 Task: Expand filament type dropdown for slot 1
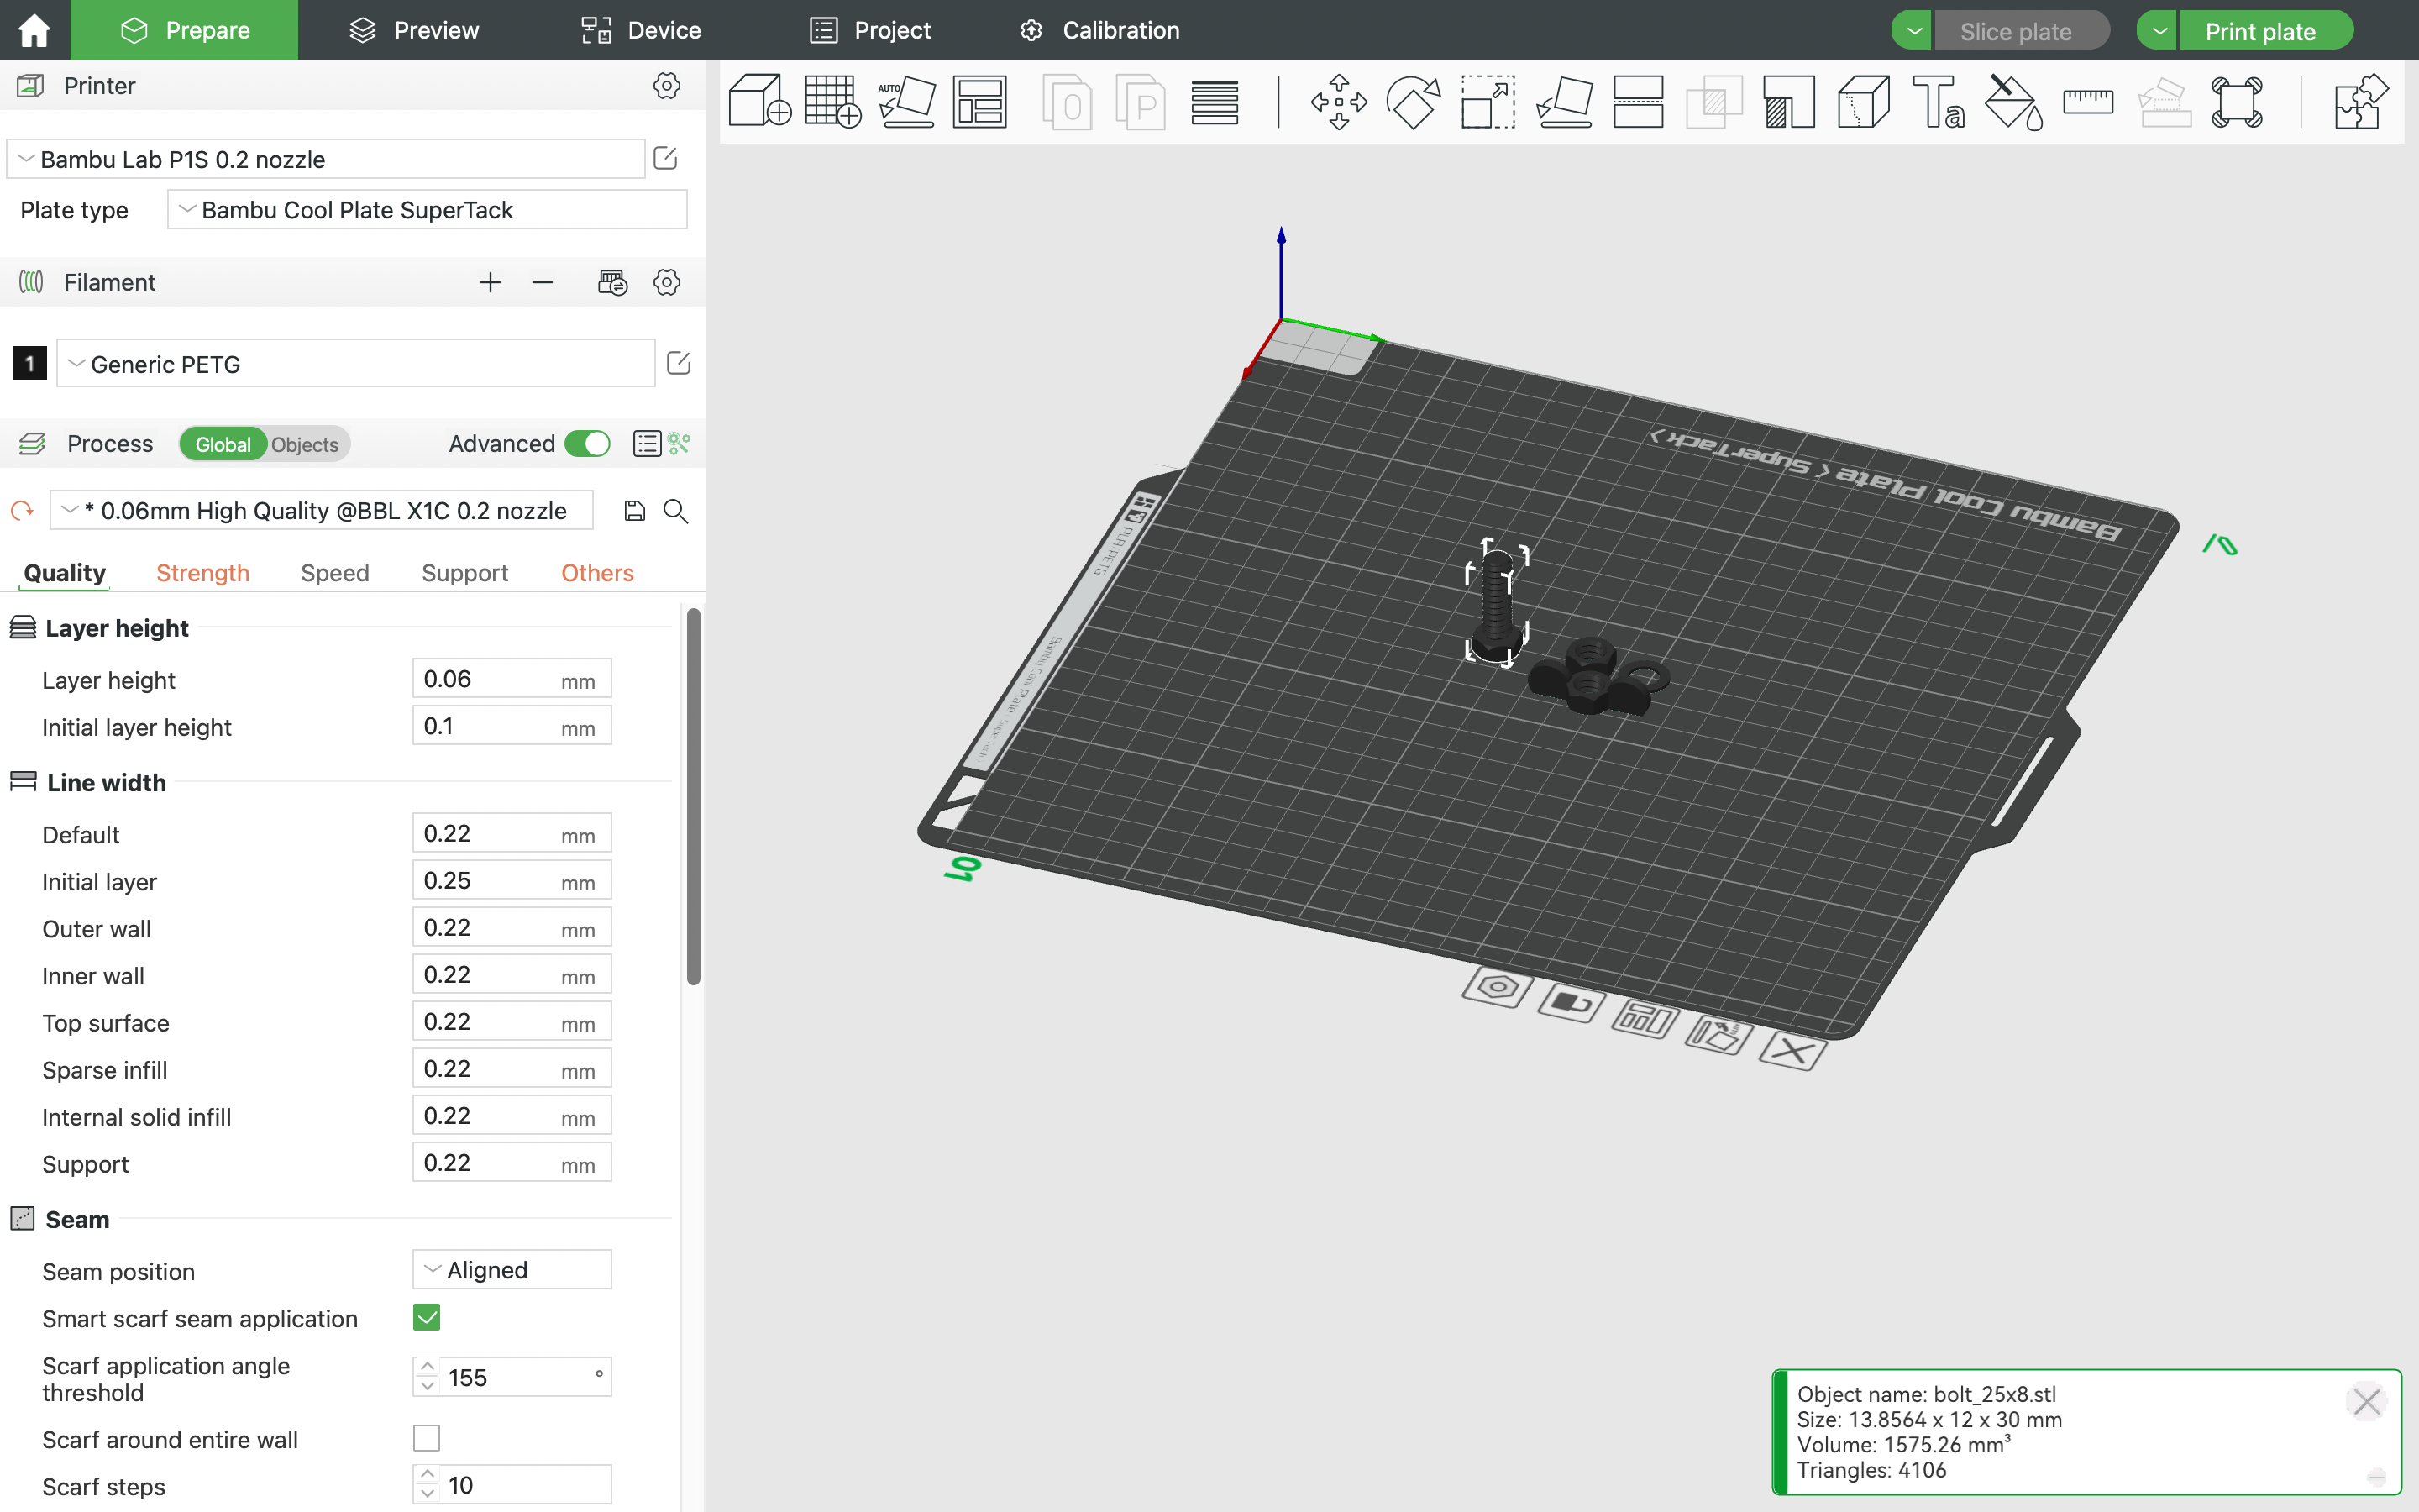[76, 364]
